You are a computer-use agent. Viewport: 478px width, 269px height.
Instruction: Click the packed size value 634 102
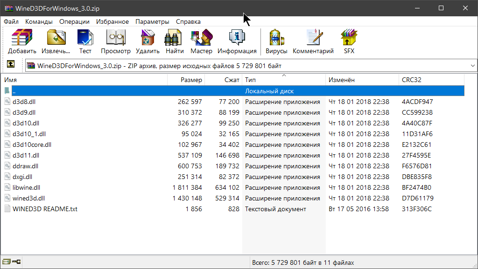[x=227, y=187]
